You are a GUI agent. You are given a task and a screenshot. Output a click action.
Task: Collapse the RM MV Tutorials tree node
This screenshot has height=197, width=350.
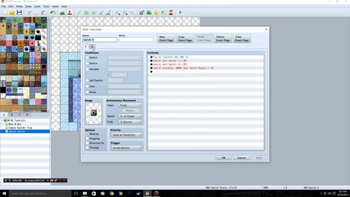point(2,120)
